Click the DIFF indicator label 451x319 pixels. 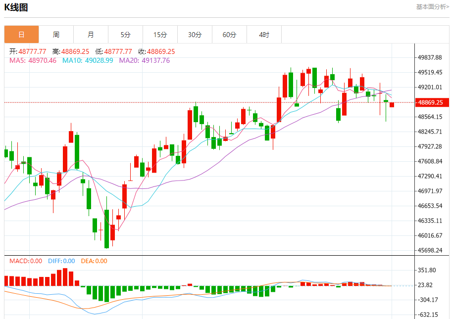tap(61, 261)
